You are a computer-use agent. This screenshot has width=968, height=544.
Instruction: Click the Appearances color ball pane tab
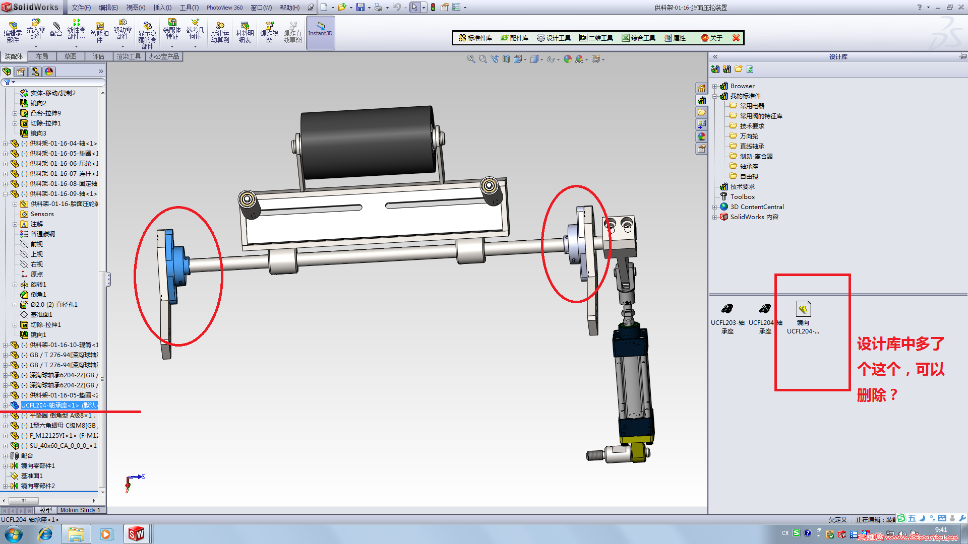[701, 137]
